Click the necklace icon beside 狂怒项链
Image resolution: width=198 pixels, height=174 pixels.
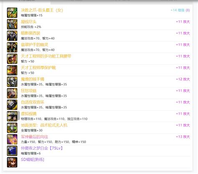[x=12, y=93]
